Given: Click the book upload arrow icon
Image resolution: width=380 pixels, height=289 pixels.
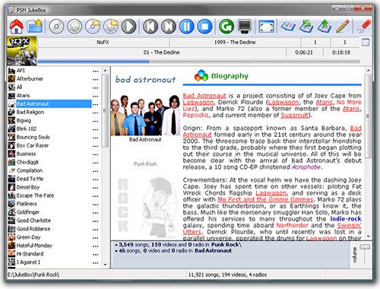Looking at the screenshot, I should (325, 27).
